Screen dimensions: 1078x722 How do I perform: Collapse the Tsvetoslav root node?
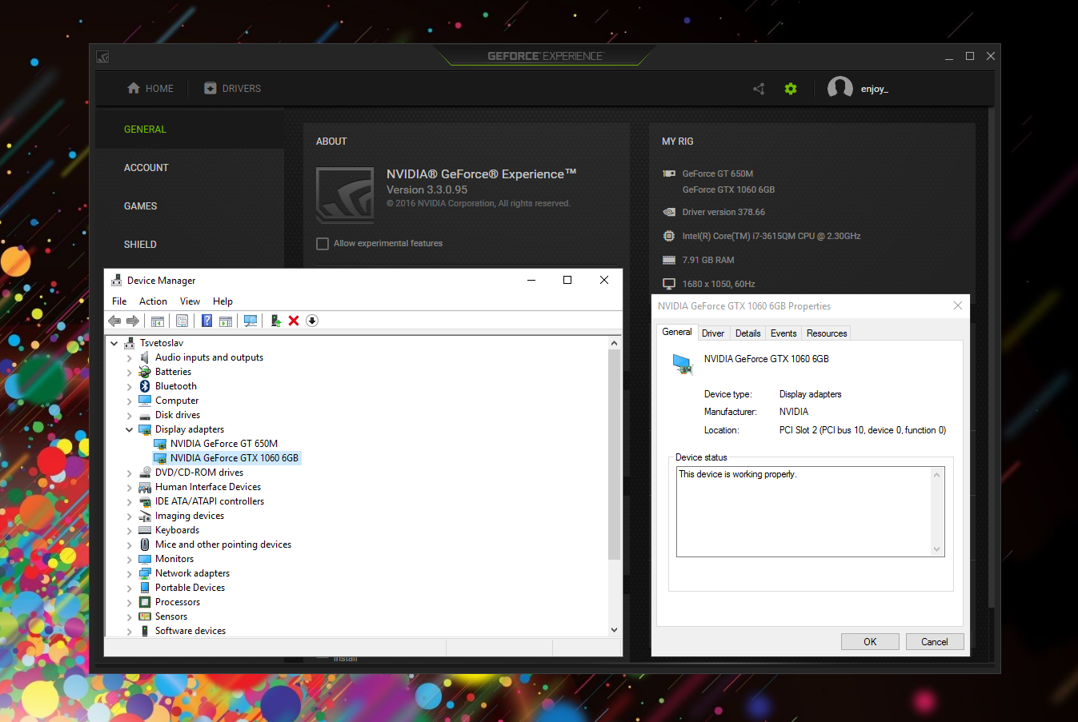coord(114,343)
